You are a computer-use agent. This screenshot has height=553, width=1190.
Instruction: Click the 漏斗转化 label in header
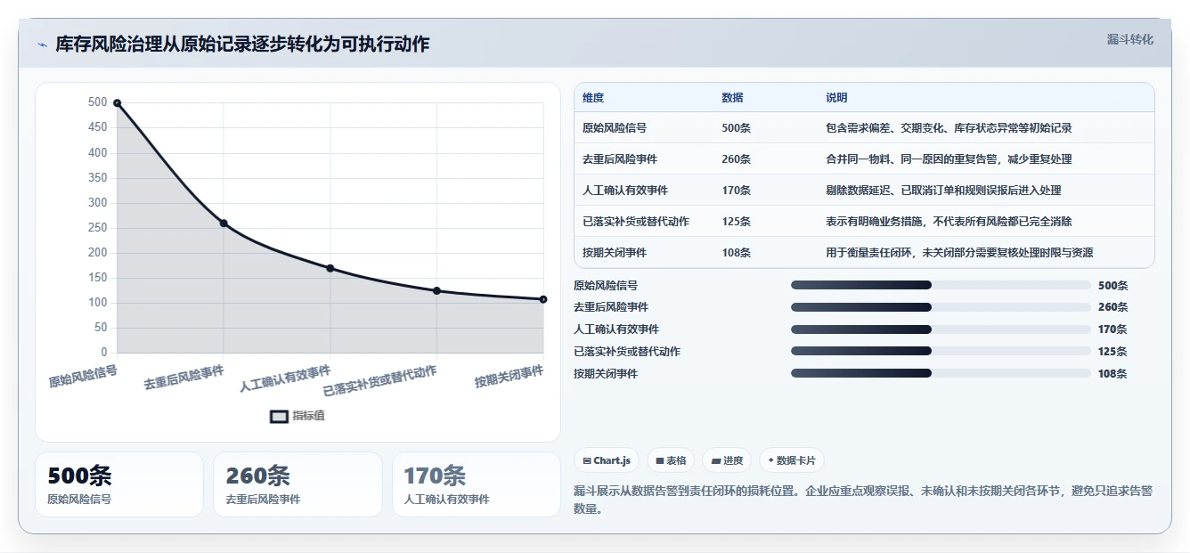(1129, 40)
